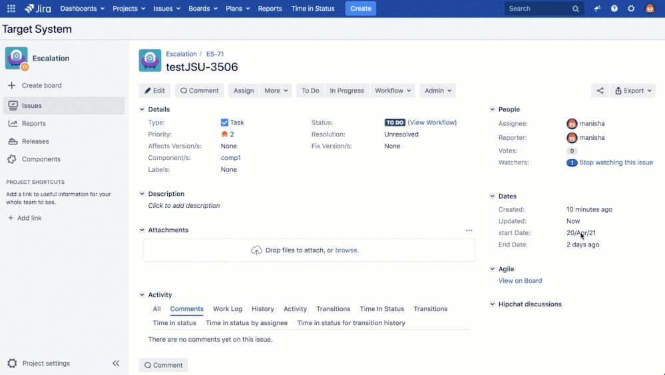Open the Boards dropdown menu

[x=203, y=9]
